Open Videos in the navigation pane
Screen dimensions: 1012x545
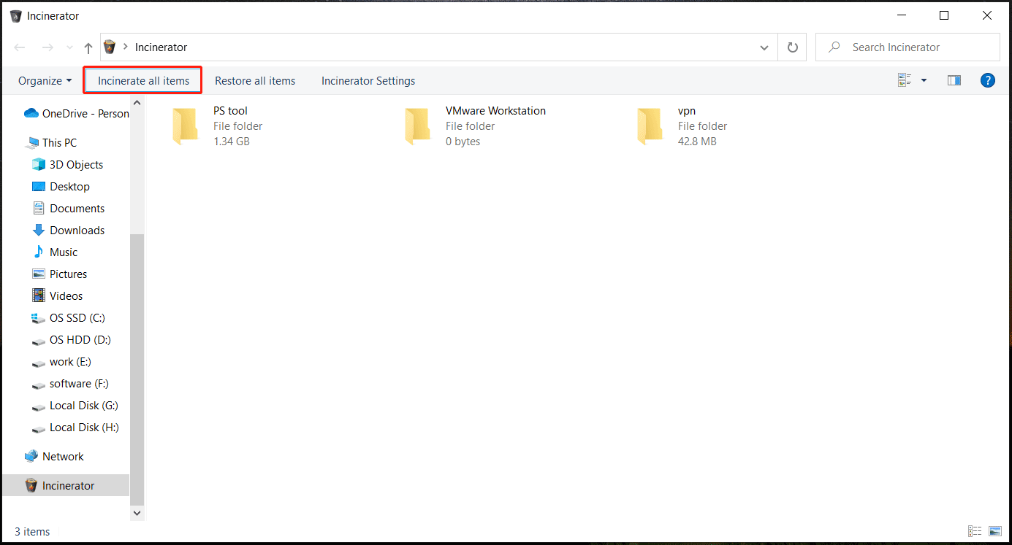58,296
